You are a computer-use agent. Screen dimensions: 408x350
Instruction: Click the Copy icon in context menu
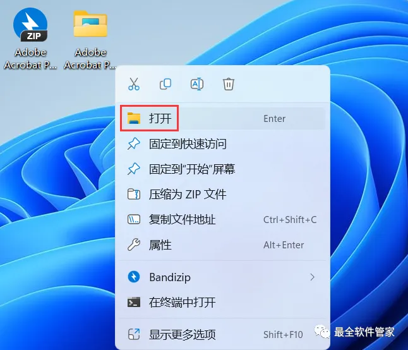(165, 84)
